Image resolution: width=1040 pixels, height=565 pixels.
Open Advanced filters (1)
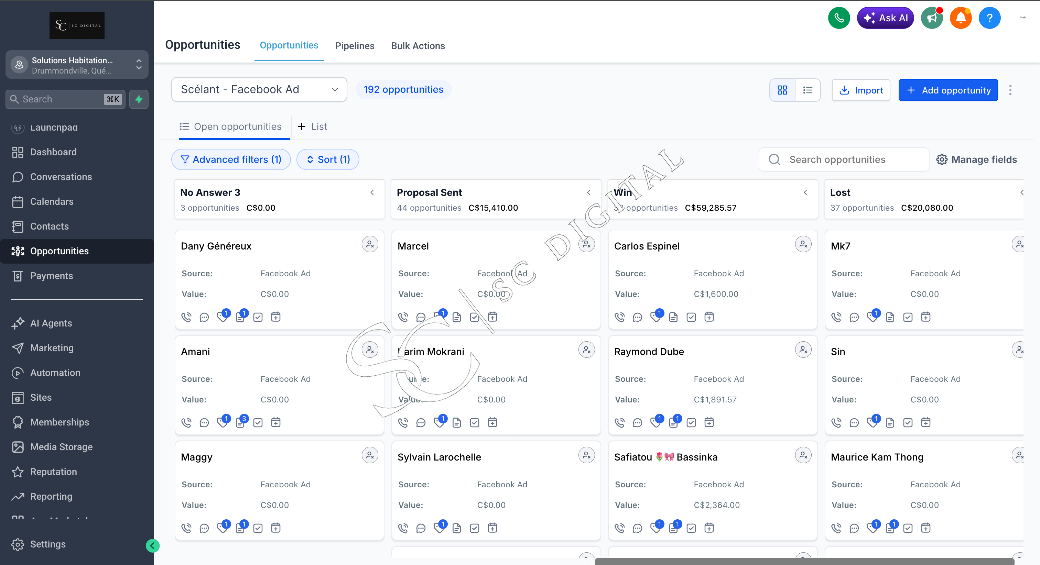tap(231, 159)
